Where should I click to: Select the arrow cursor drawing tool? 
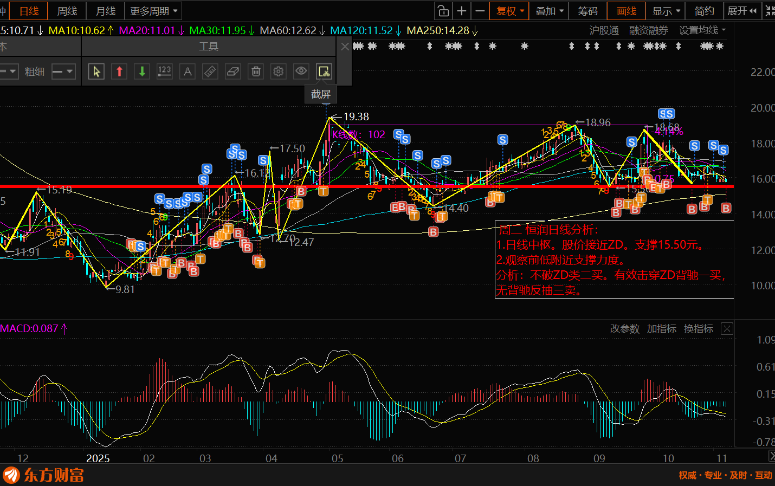coord(96,72)
